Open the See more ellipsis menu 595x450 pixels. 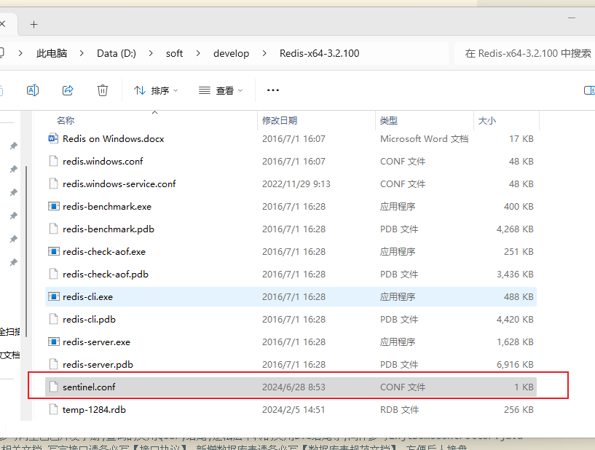[273, 90]
